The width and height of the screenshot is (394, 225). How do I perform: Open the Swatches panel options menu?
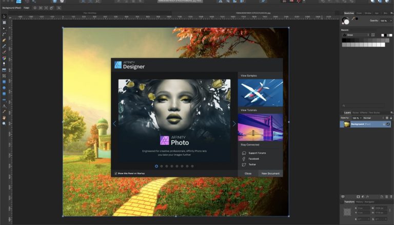pyautogui.click(x=391, y=13)
